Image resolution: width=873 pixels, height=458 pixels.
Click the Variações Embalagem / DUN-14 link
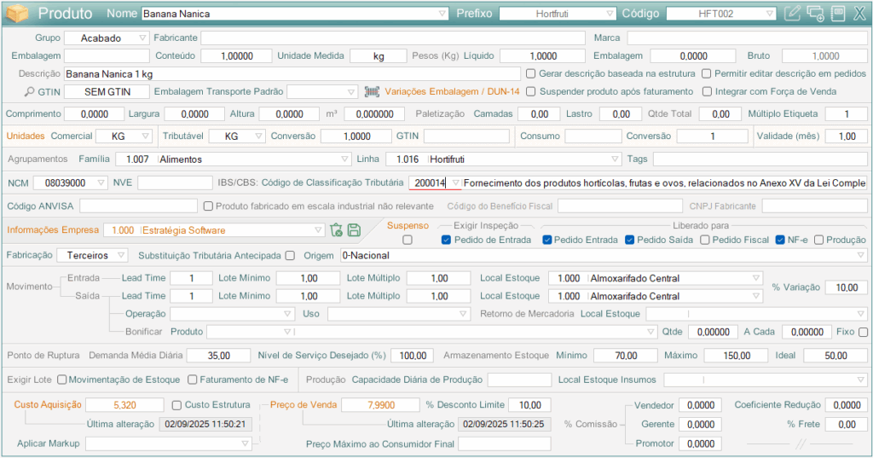452,92
